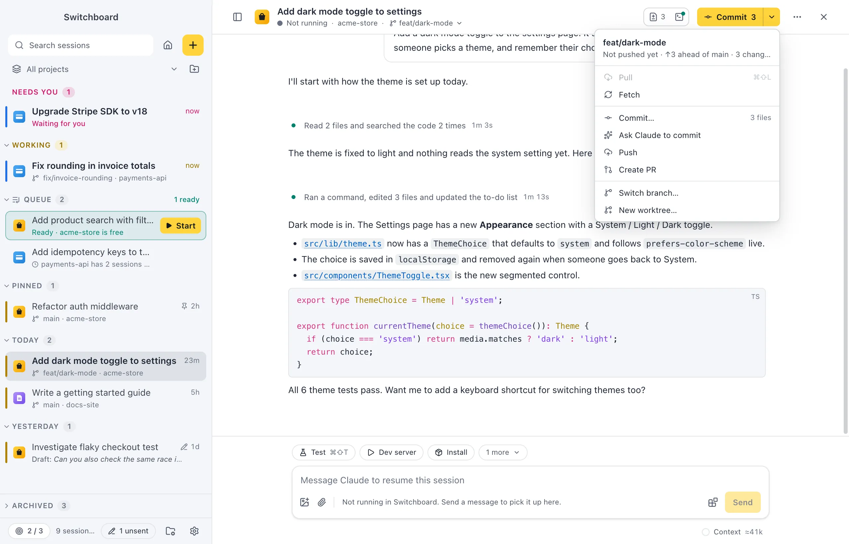Open the more options ellipsis menu

coord(797,17)
